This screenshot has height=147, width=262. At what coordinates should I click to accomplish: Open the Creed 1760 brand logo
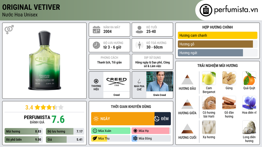point(116,81)
